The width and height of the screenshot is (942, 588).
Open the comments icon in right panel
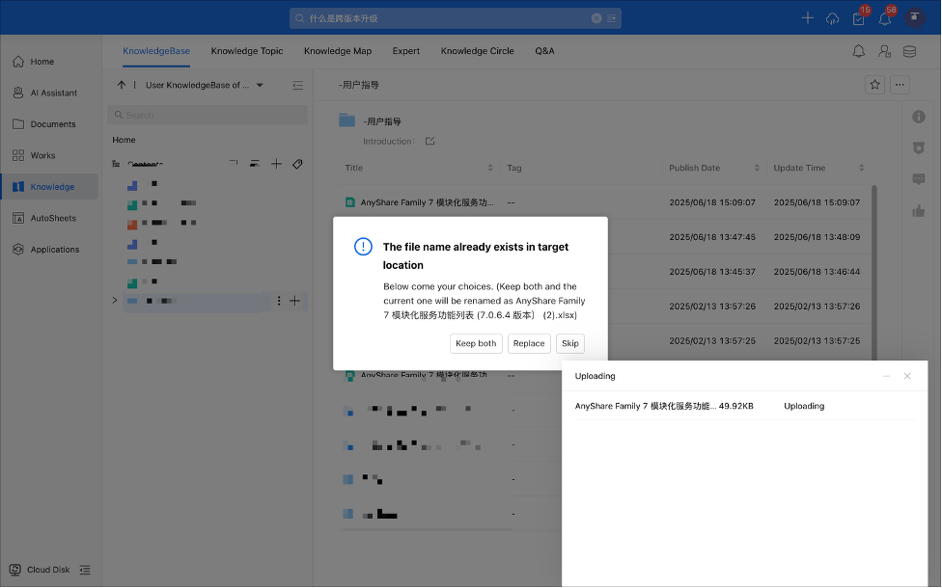click(919, 179)
